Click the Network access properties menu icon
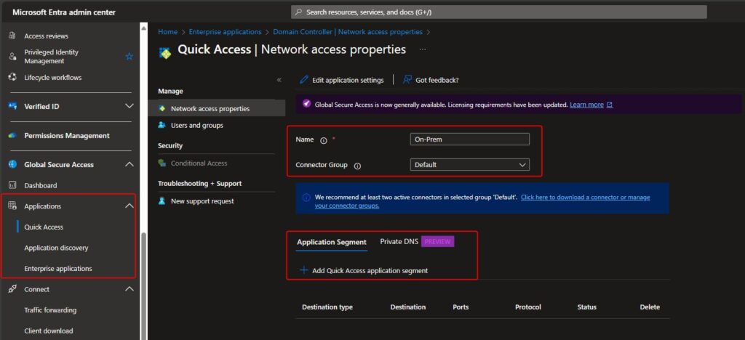745x340 pixels. point(162,108)
